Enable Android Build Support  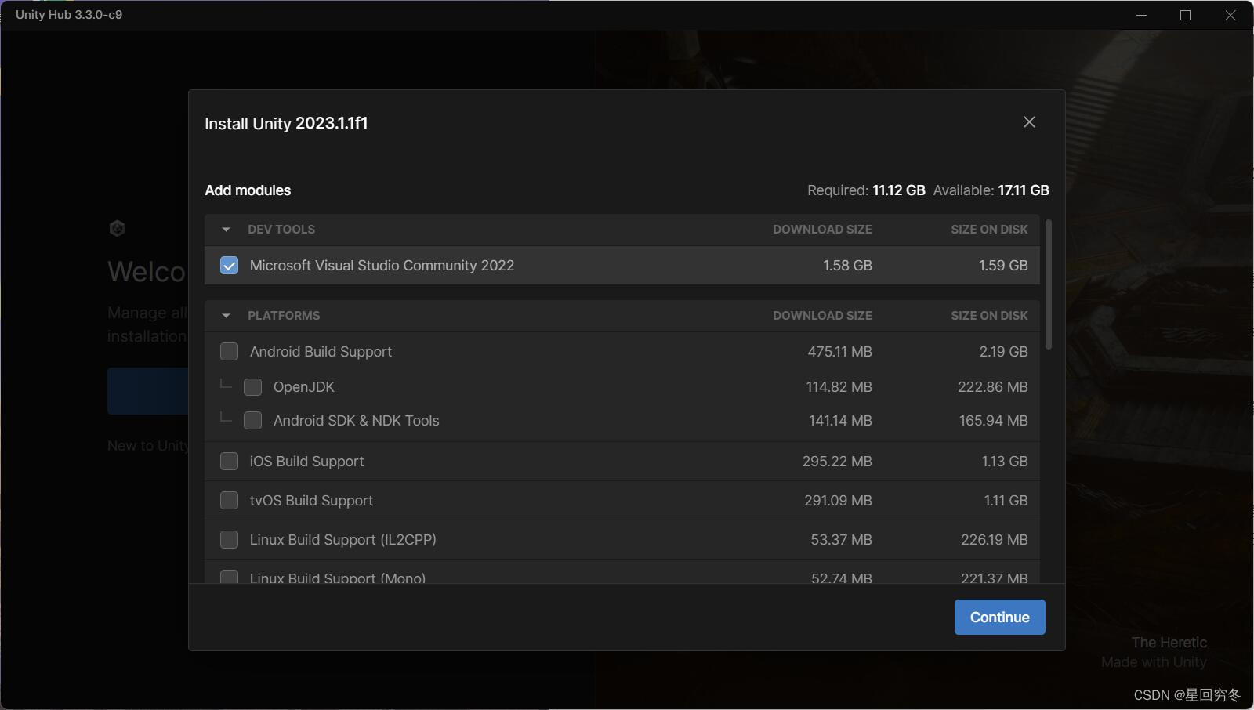(229, 351)
